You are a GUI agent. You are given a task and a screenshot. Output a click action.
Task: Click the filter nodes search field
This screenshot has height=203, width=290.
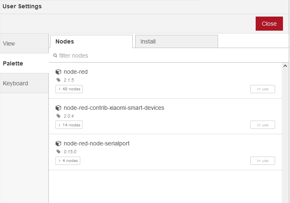point(169,56)
